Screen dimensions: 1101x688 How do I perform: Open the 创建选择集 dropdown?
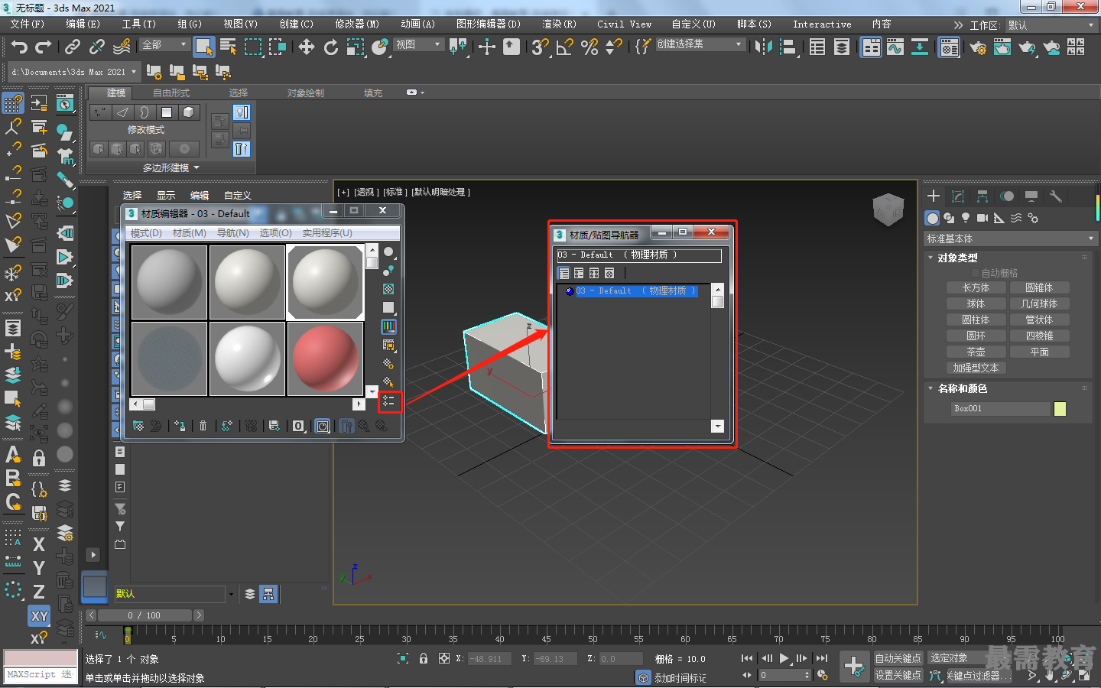pos(700,44)
